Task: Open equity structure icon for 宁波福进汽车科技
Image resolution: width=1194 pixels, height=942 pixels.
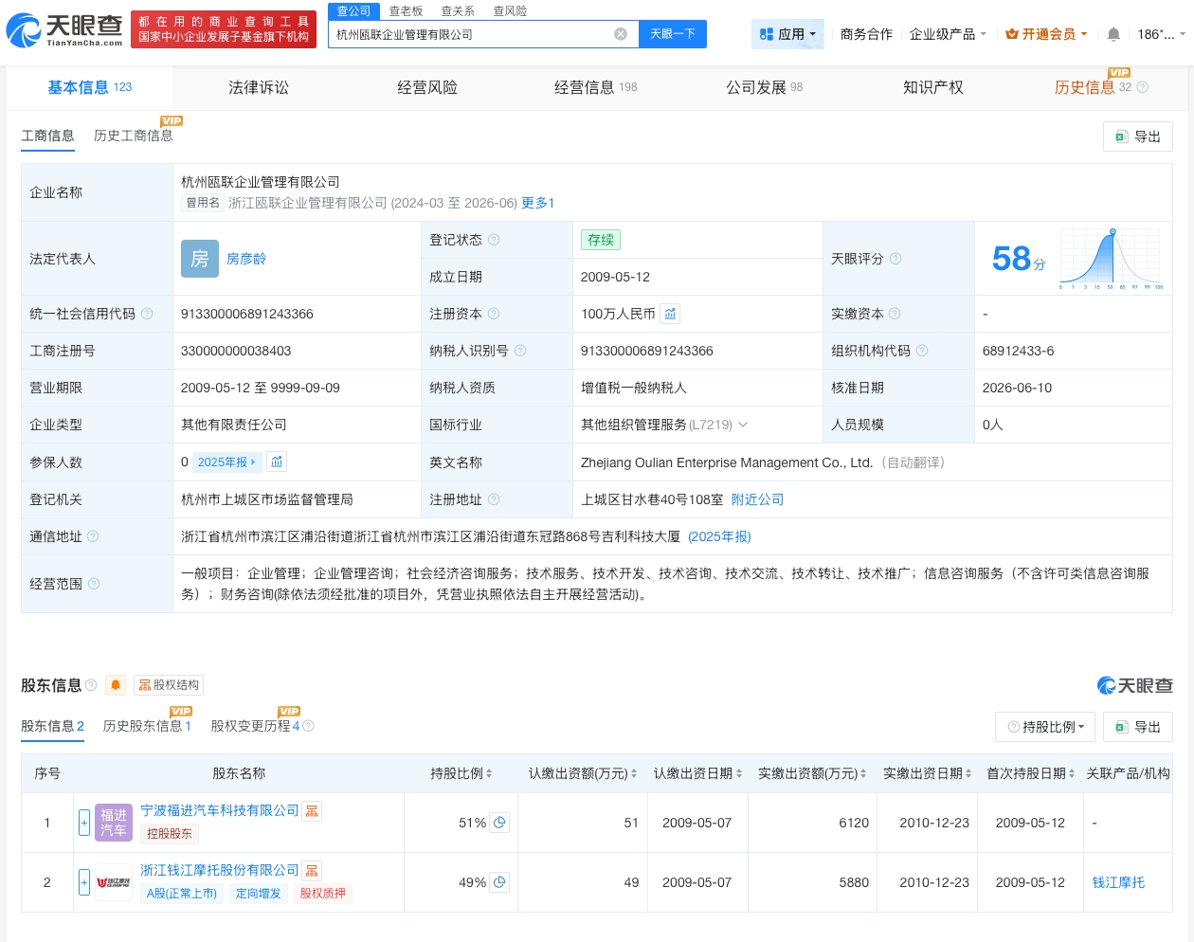Action: pyautogui.click(x=312, y=811)
